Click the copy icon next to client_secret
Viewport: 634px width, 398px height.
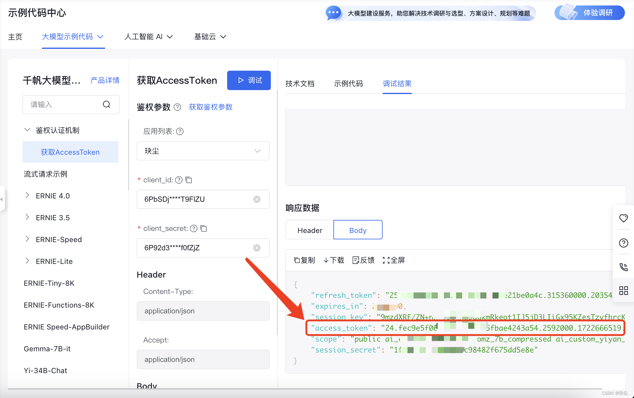[x=204, y=228]
